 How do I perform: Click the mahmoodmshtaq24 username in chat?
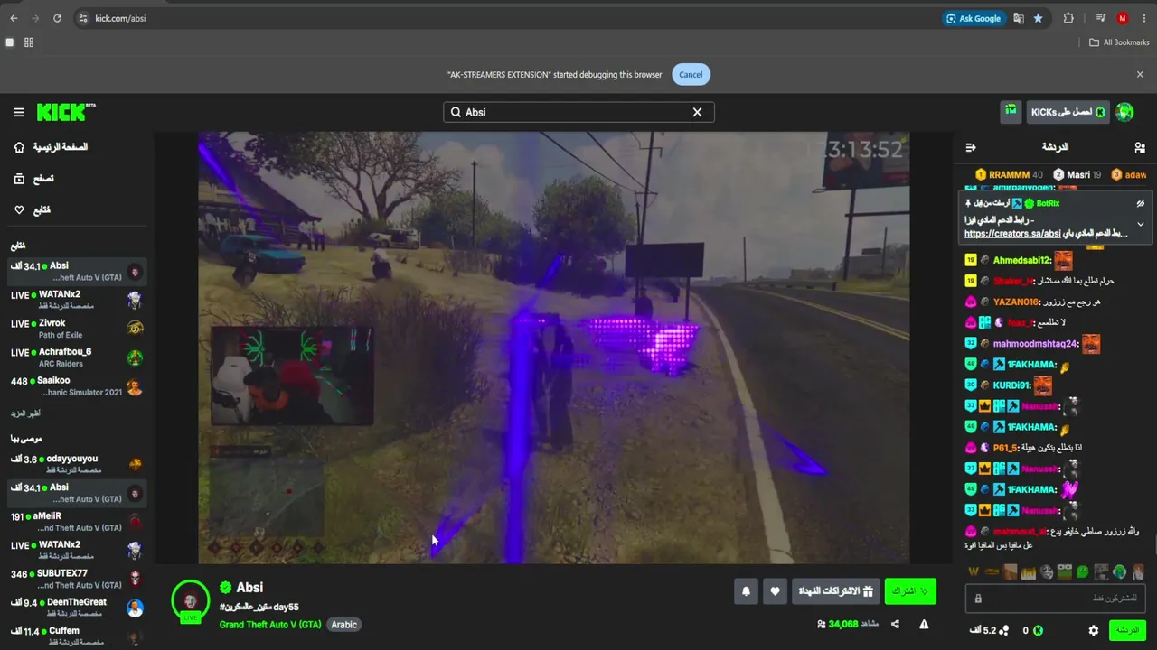click(x=1035, y=344)
